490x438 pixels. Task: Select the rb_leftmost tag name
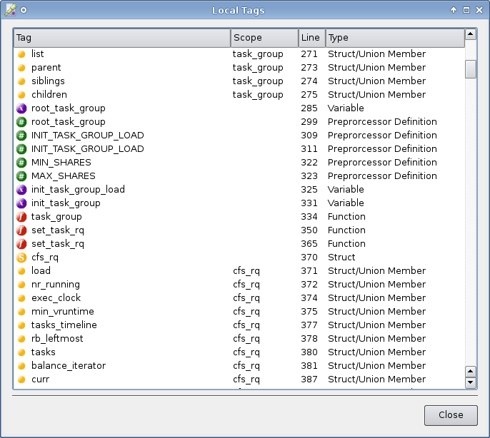[x=57, y=338]
